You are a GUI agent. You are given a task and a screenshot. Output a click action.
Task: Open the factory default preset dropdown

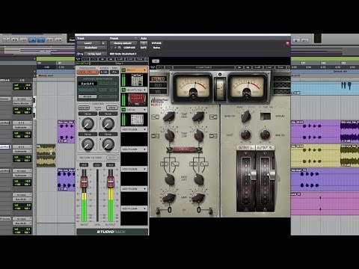coord(123,43)
